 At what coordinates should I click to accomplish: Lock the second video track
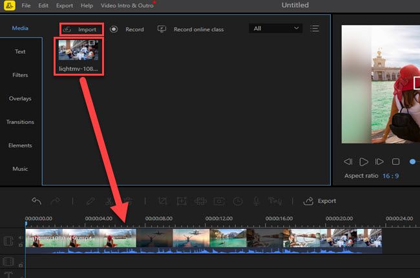[x=21, y=265]
